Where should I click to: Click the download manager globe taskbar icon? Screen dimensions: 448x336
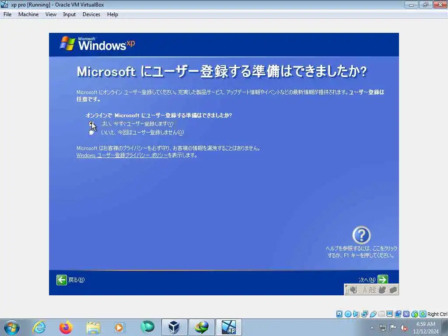tap(201, 327)
